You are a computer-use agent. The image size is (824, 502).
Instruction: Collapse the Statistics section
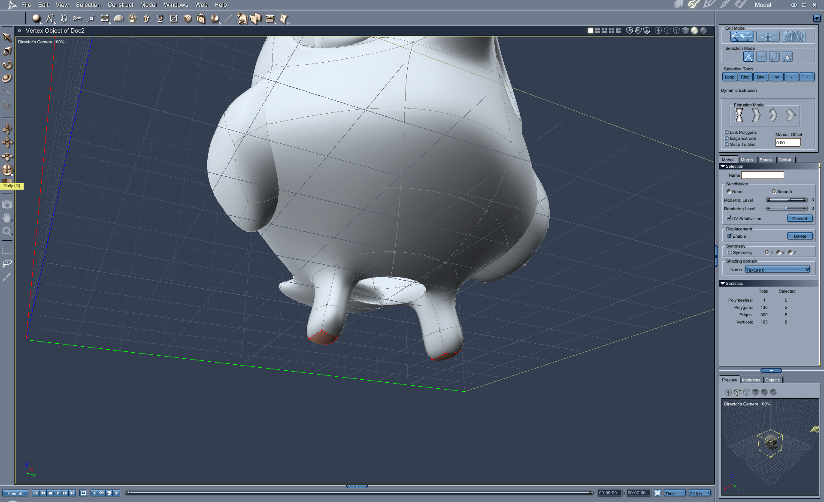coord(723,283)
